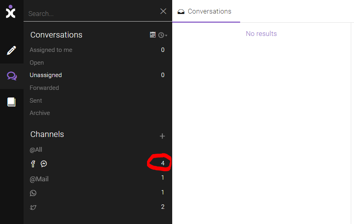Open the Forwarded conversations
This screenshot has width=354, height=224.
pyautogui.click(x=44, y=88)
